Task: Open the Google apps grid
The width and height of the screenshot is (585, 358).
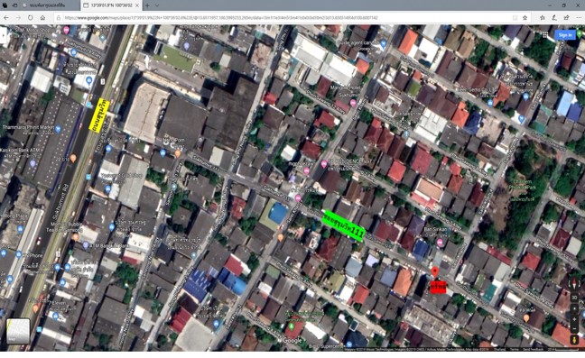Action: pos(545,35)
